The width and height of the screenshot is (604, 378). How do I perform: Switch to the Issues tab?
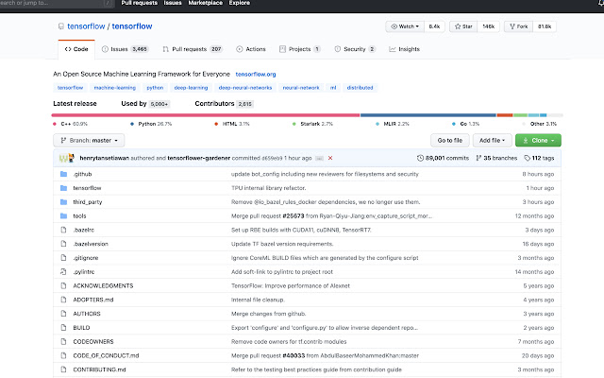tap(125, 49)
